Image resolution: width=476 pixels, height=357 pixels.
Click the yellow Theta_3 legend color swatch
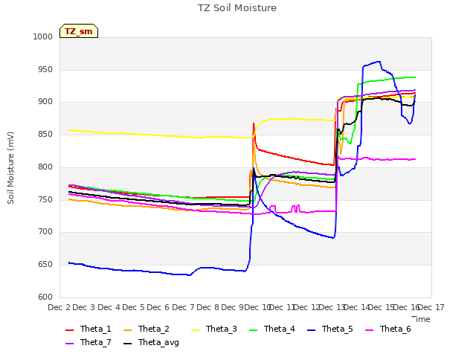[195, 330]
